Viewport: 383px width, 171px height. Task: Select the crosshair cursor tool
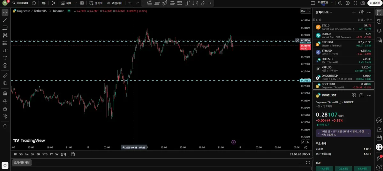(x=5, y=12)
